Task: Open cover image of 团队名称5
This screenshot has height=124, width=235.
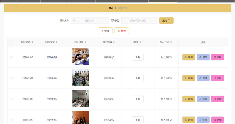Action: [x=81, y=57]
